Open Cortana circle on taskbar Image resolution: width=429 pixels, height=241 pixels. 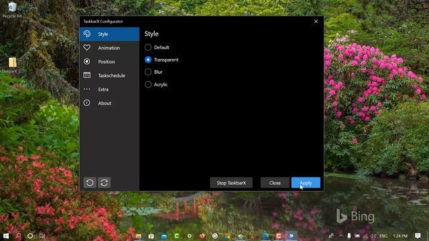[30, 236]
